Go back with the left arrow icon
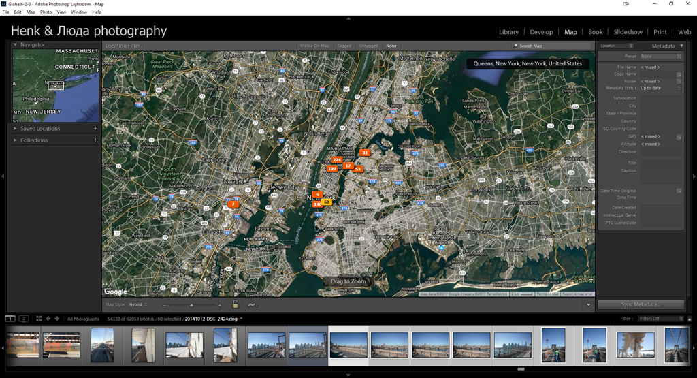Screen dimensions: 697x378 [x=48, y=319]
